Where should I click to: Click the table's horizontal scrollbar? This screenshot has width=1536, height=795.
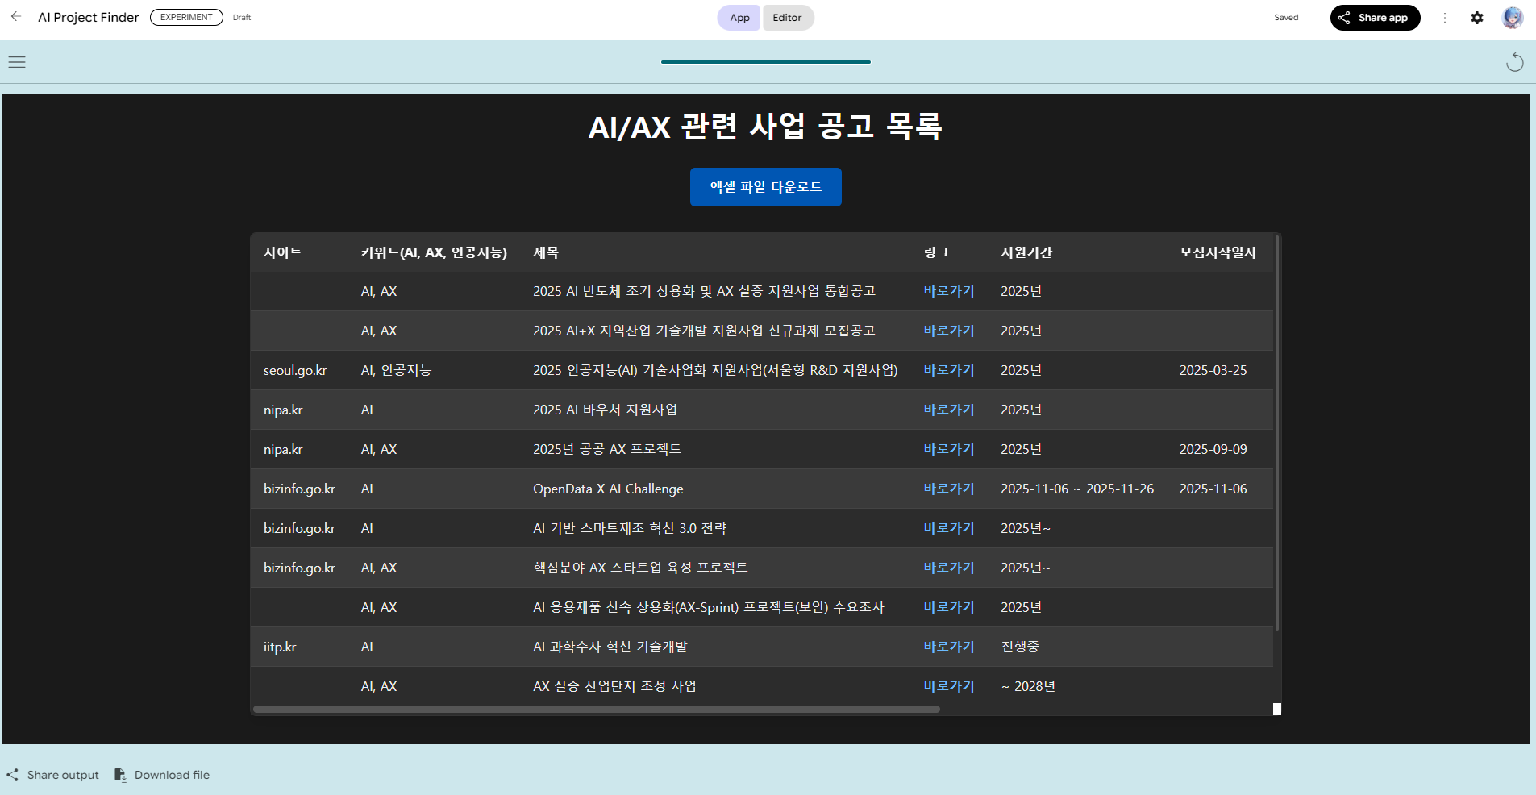click(597, 710)
